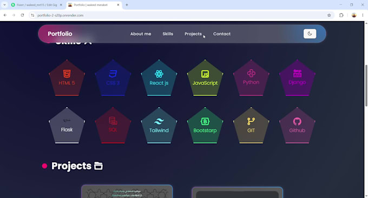Close the Fiverr Edit Gig tab
Image resolution: width=368 pixels, height=198 pixels.
click(x=61, y=5)
